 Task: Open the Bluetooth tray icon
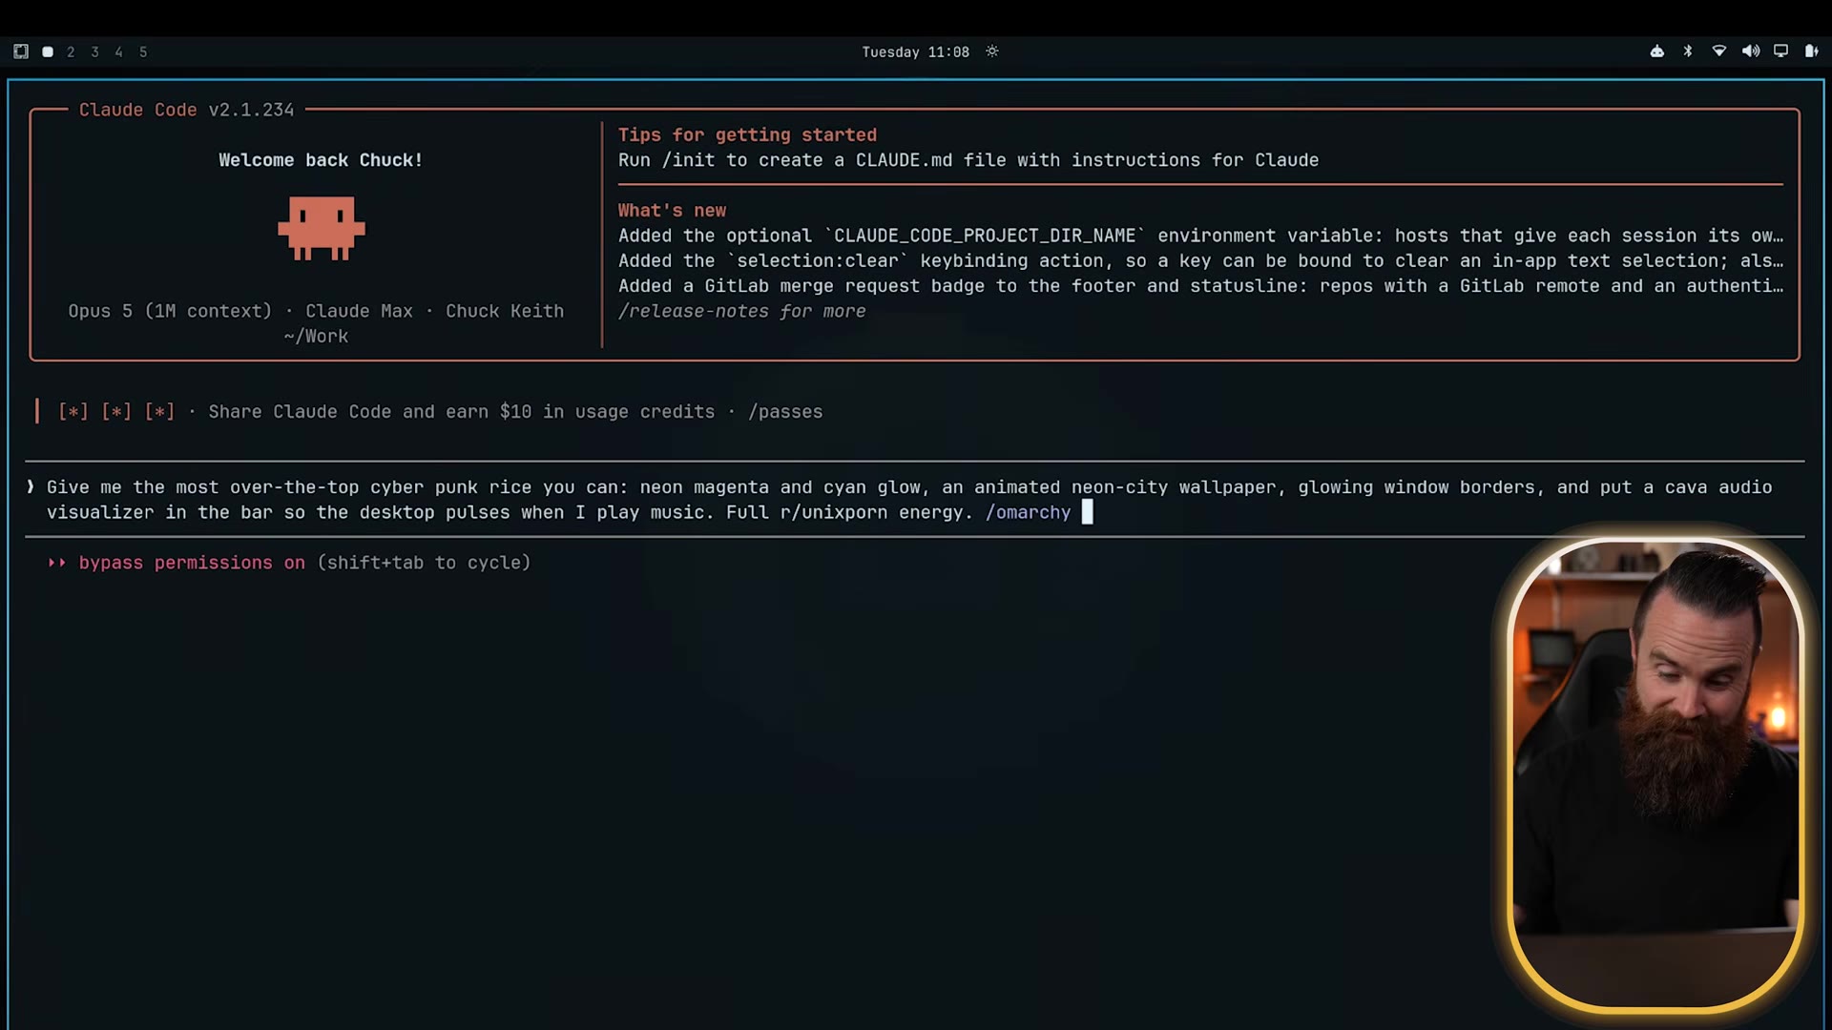[1688, 51]
